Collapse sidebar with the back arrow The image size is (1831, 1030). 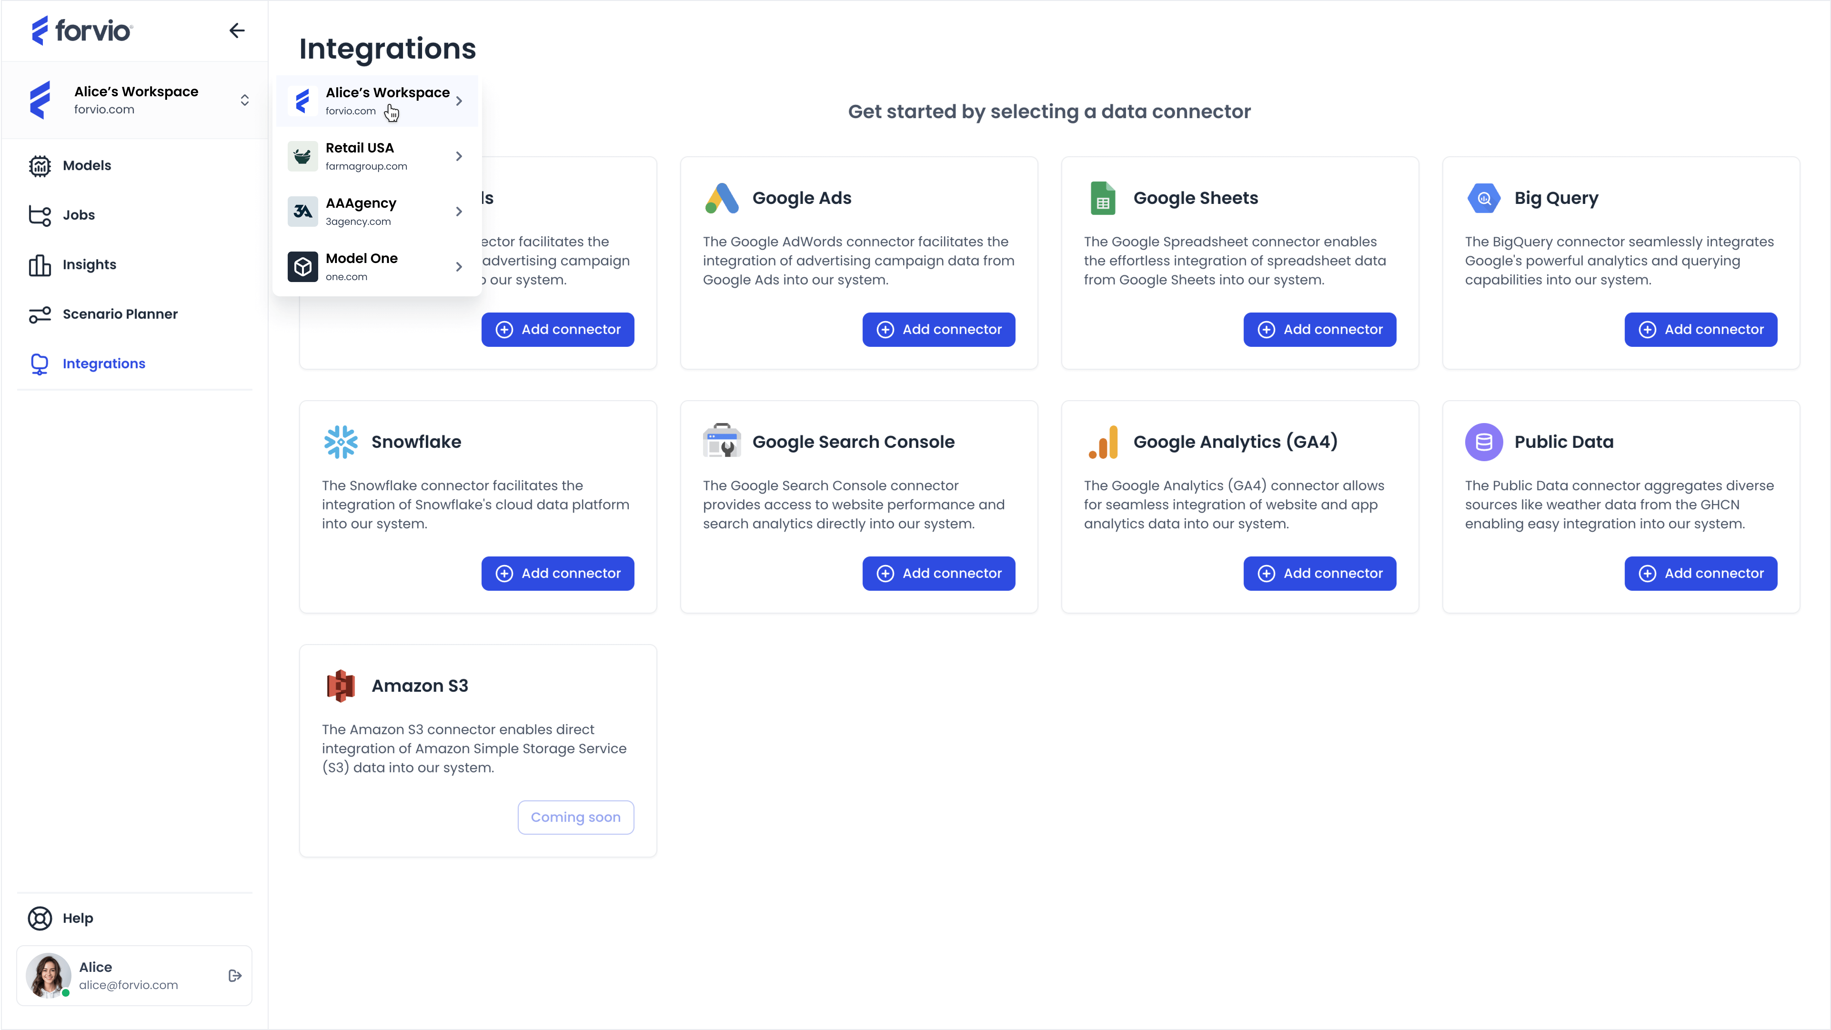pos(237,30)
